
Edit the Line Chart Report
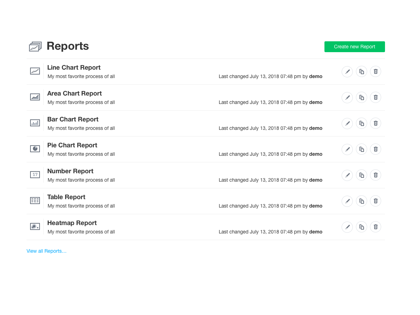[347, 71]
